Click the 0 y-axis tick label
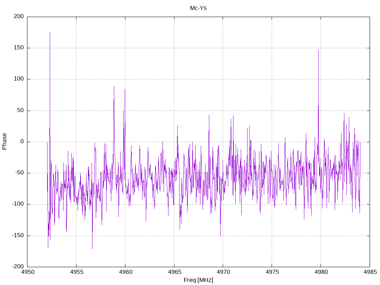 point(22,141)
